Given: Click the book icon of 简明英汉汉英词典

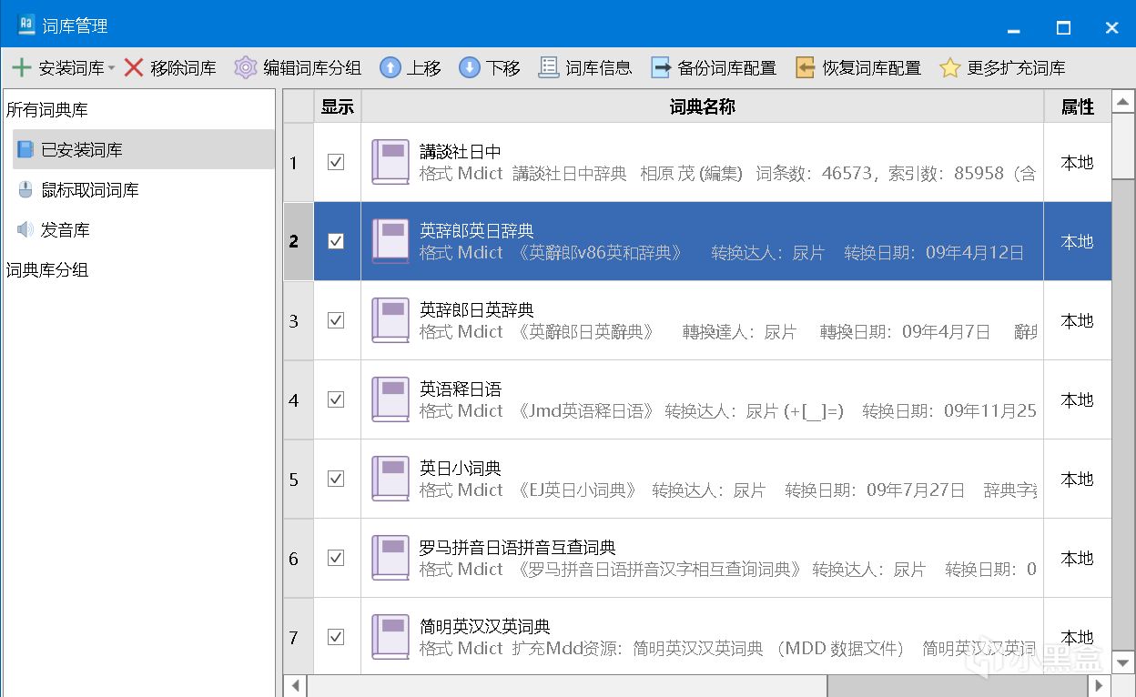Looking at the screenshot, I should pos(390,637).
